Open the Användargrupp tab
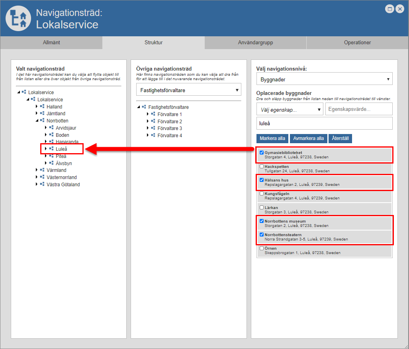The height and width of the screenshot is (349, 409). click(x=255, y=43)
